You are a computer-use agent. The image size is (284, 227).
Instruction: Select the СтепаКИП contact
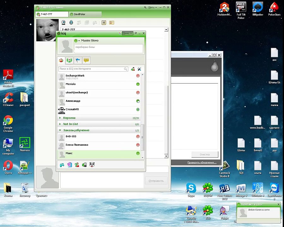pos(99,110)
